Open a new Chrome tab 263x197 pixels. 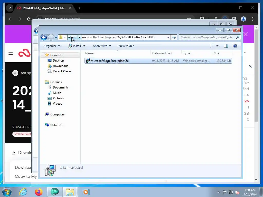click(x=80, y=8)
